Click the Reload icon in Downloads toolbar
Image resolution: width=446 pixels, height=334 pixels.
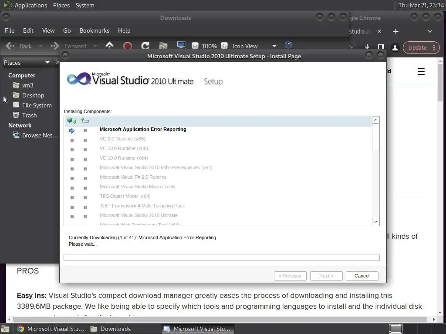[x=145, y=46]
